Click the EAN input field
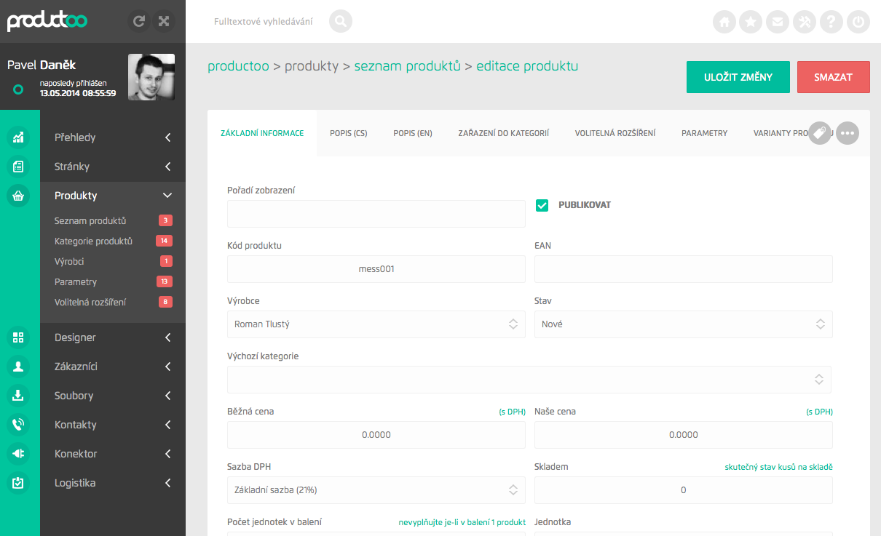The image size is (881, 536). pyautogui.click(x=684, y=269)
